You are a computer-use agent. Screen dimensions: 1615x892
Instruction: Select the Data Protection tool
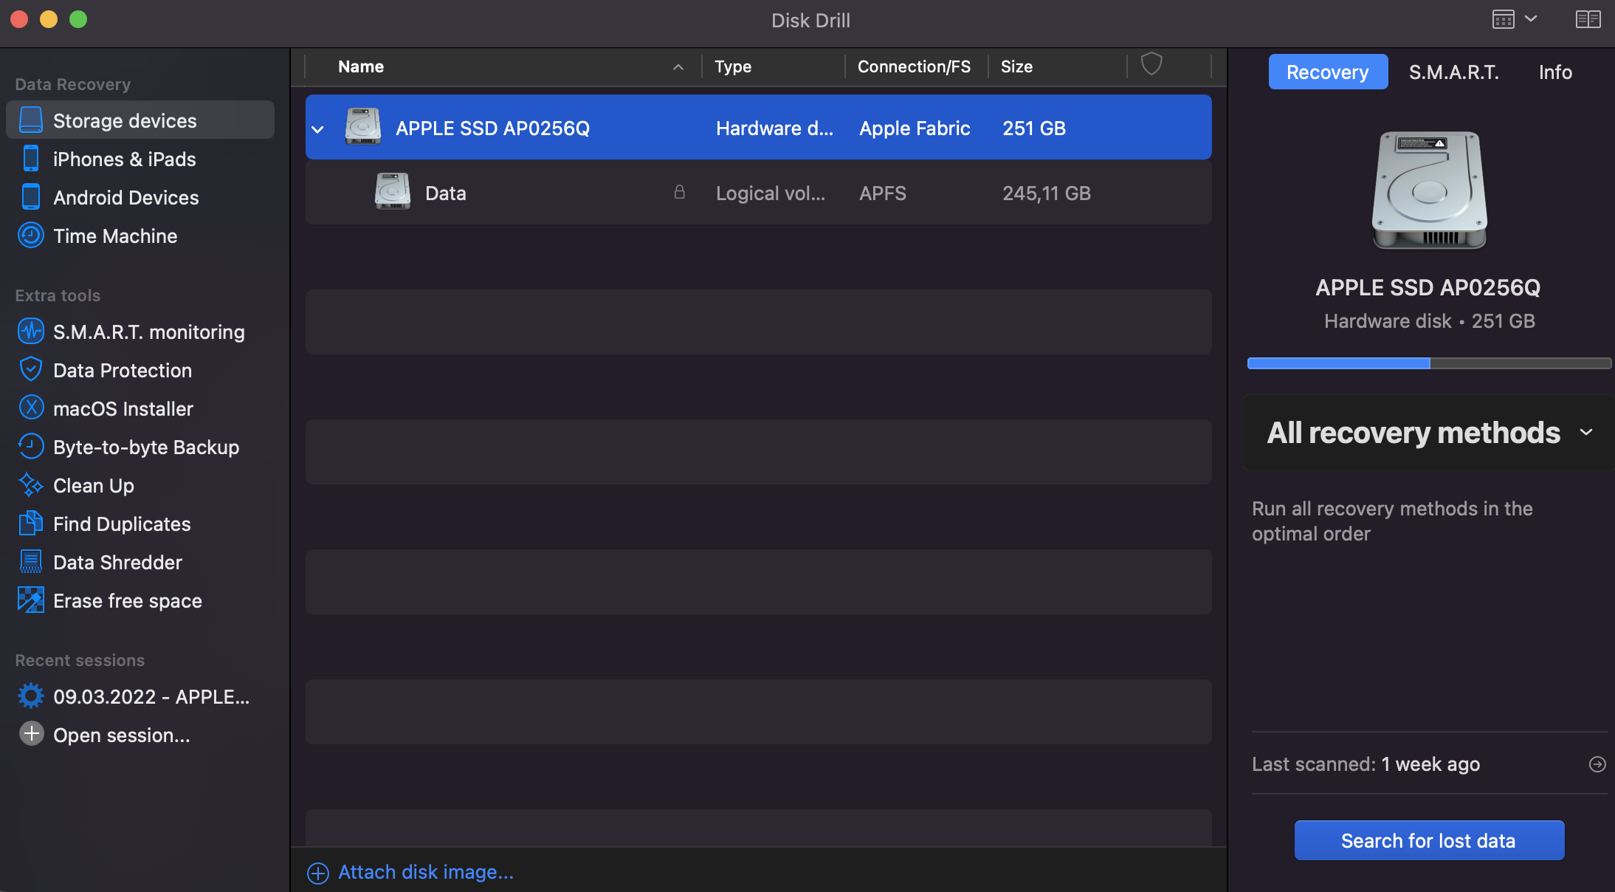click(122, 369)
